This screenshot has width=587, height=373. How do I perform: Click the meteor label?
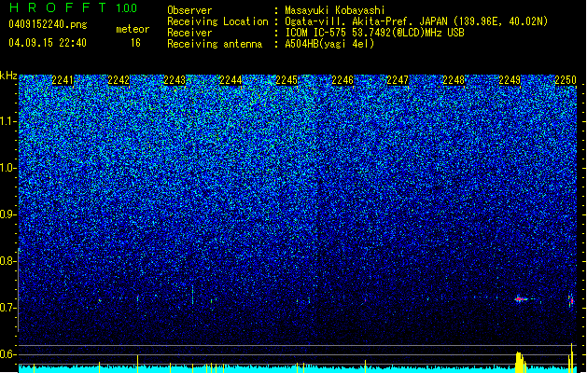point(133,29)
